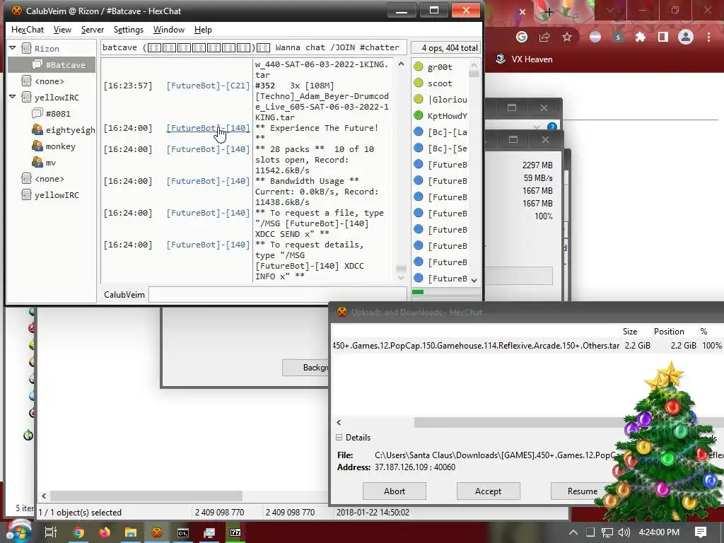The height and width of the screenshot is (543, 724).
Task: Open Chrome's three-dot menu
Action: (708, 37)
